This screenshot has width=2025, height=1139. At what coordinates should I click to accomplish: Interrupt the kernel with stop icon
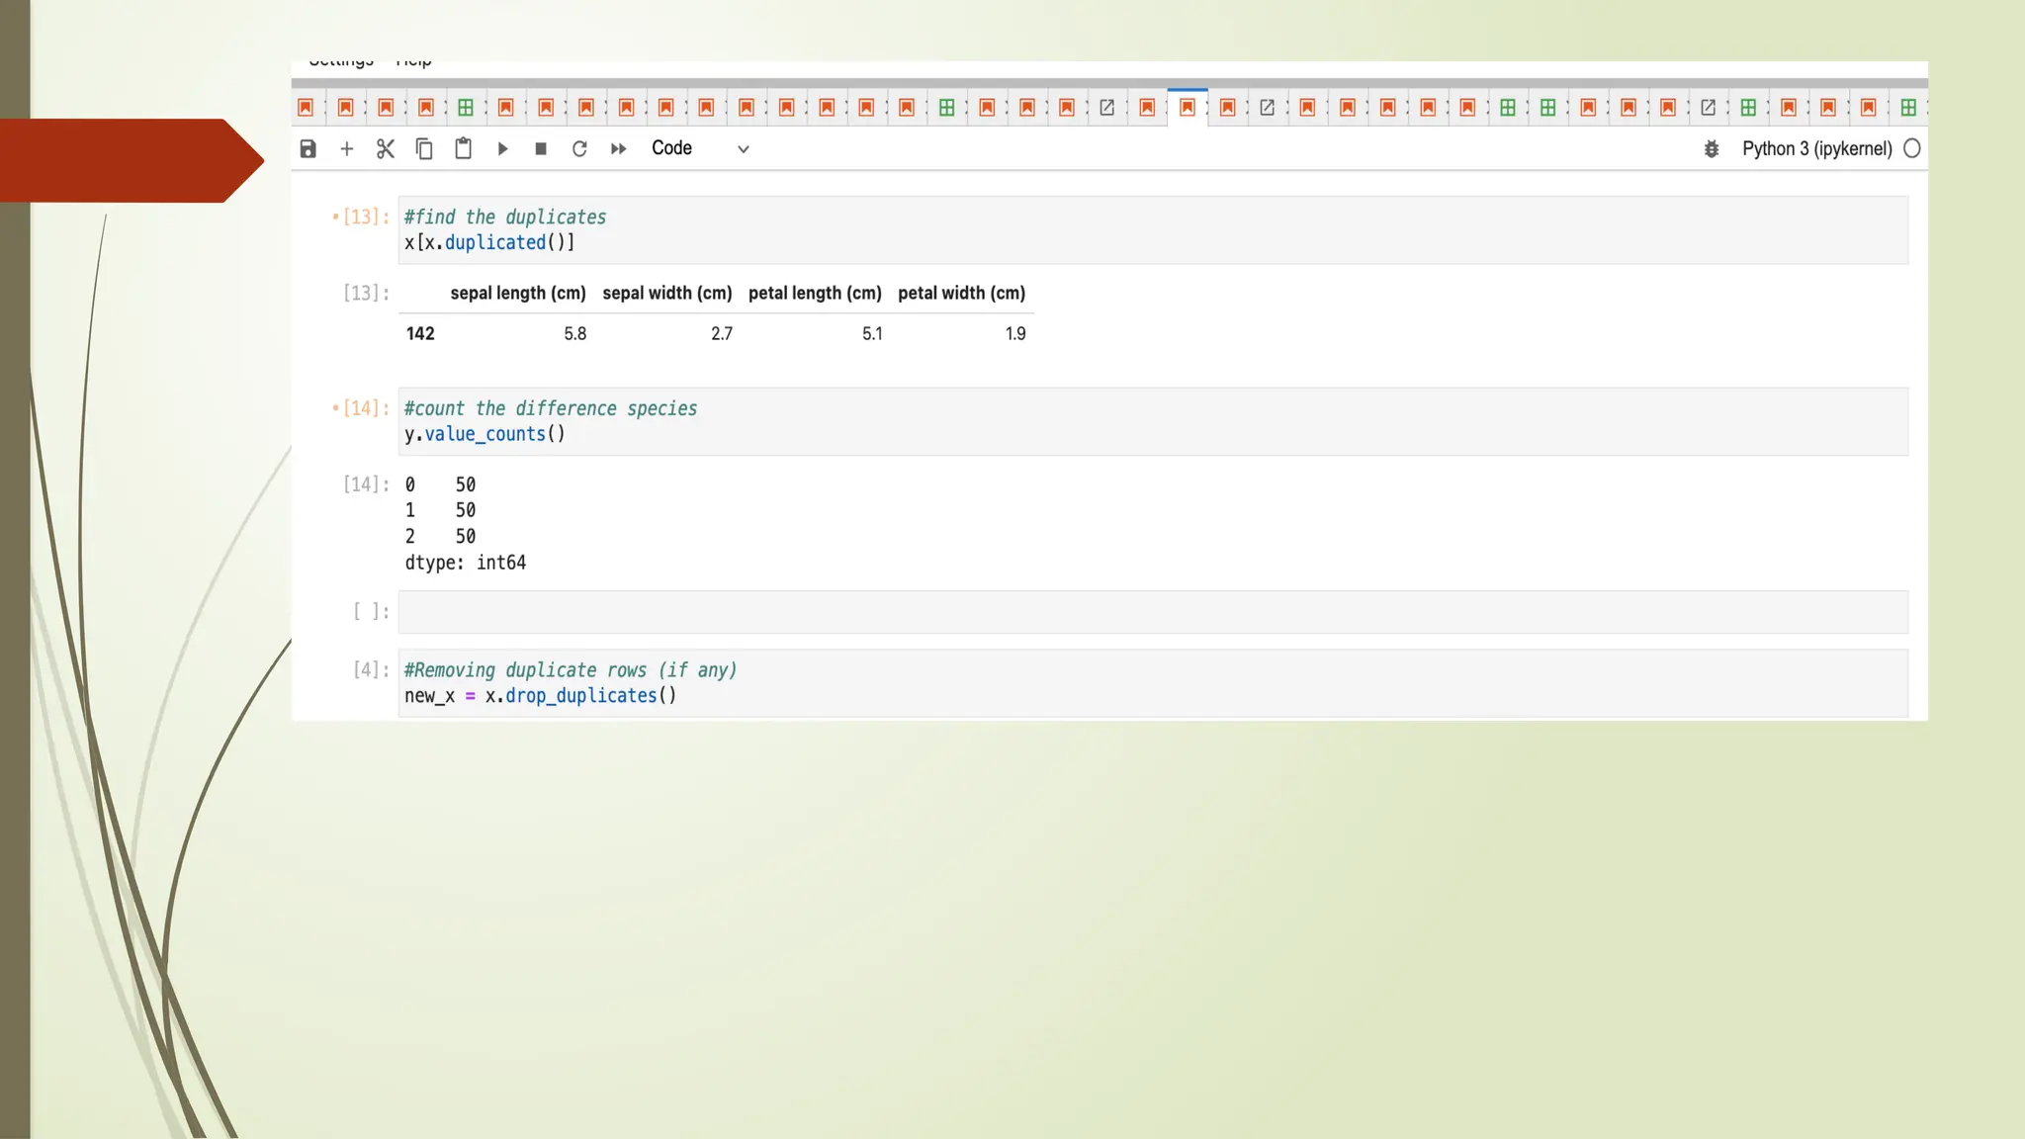coord(541,148)
